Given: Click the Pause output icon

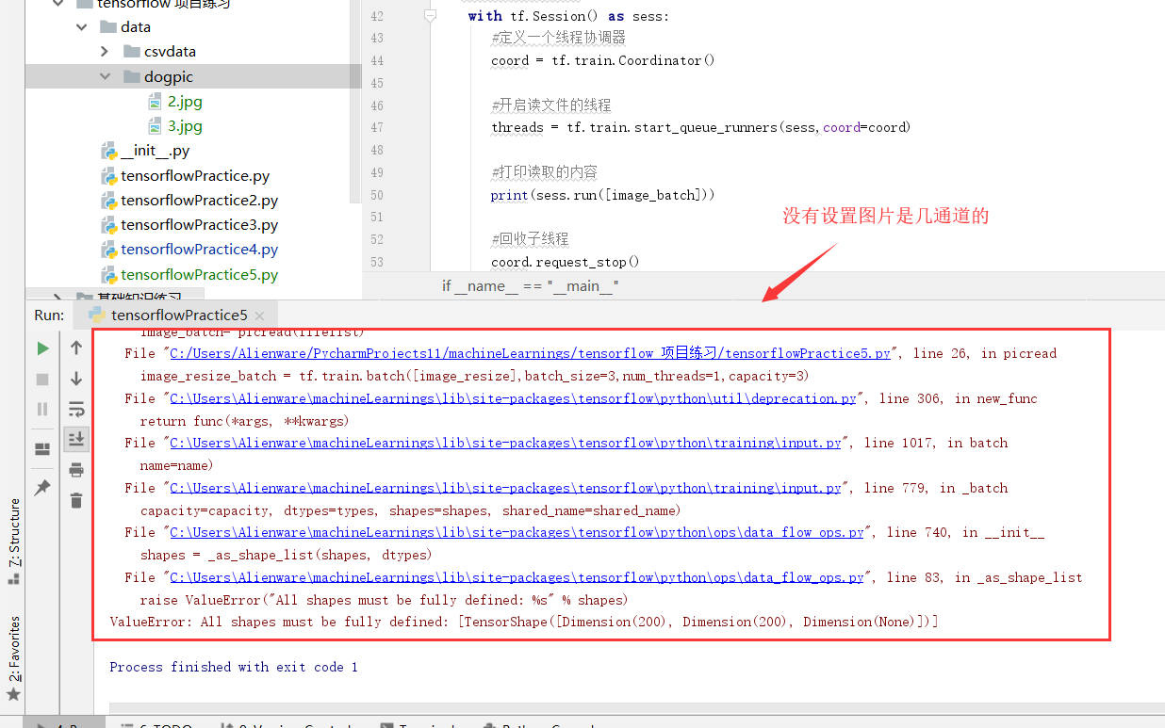Looking at the screenshot, I should coord(42,409).
